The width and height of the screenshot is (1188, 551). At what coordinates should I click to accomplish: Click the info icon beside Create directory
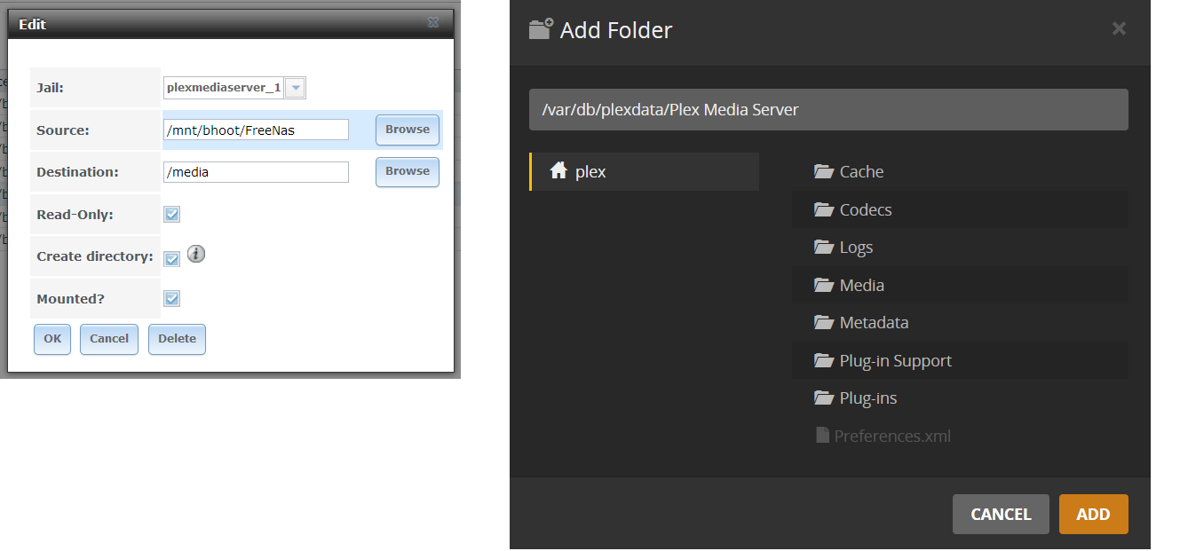tap(196, 255)
